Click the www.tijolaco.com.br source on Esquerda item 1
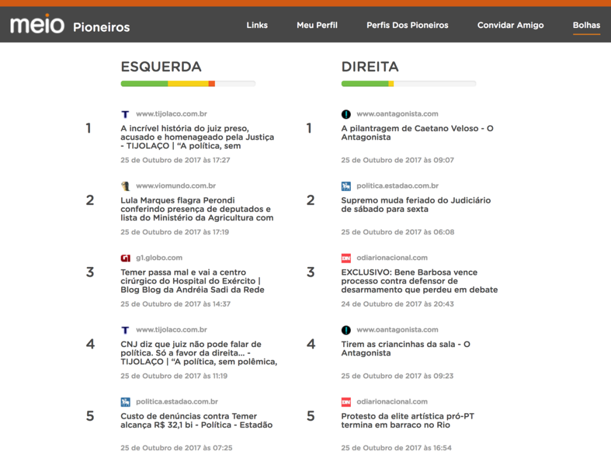611x458 pixels. click(171, 114)
